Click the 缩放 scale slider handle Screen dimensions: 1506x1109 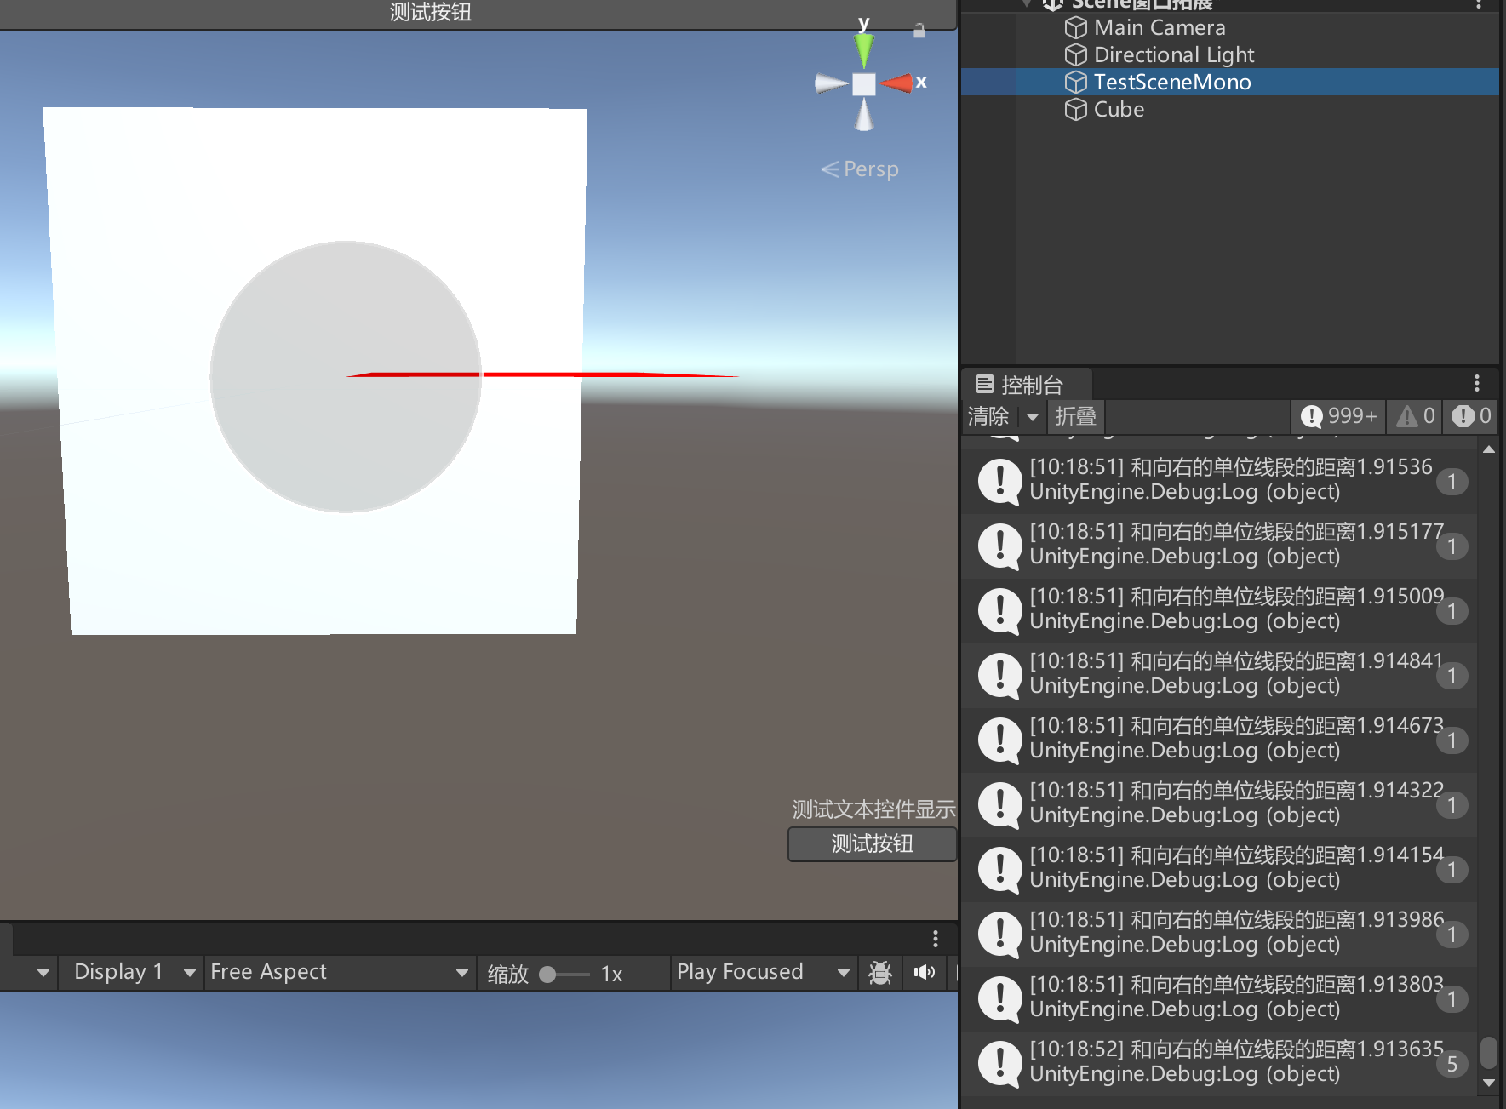pos(548,975)
